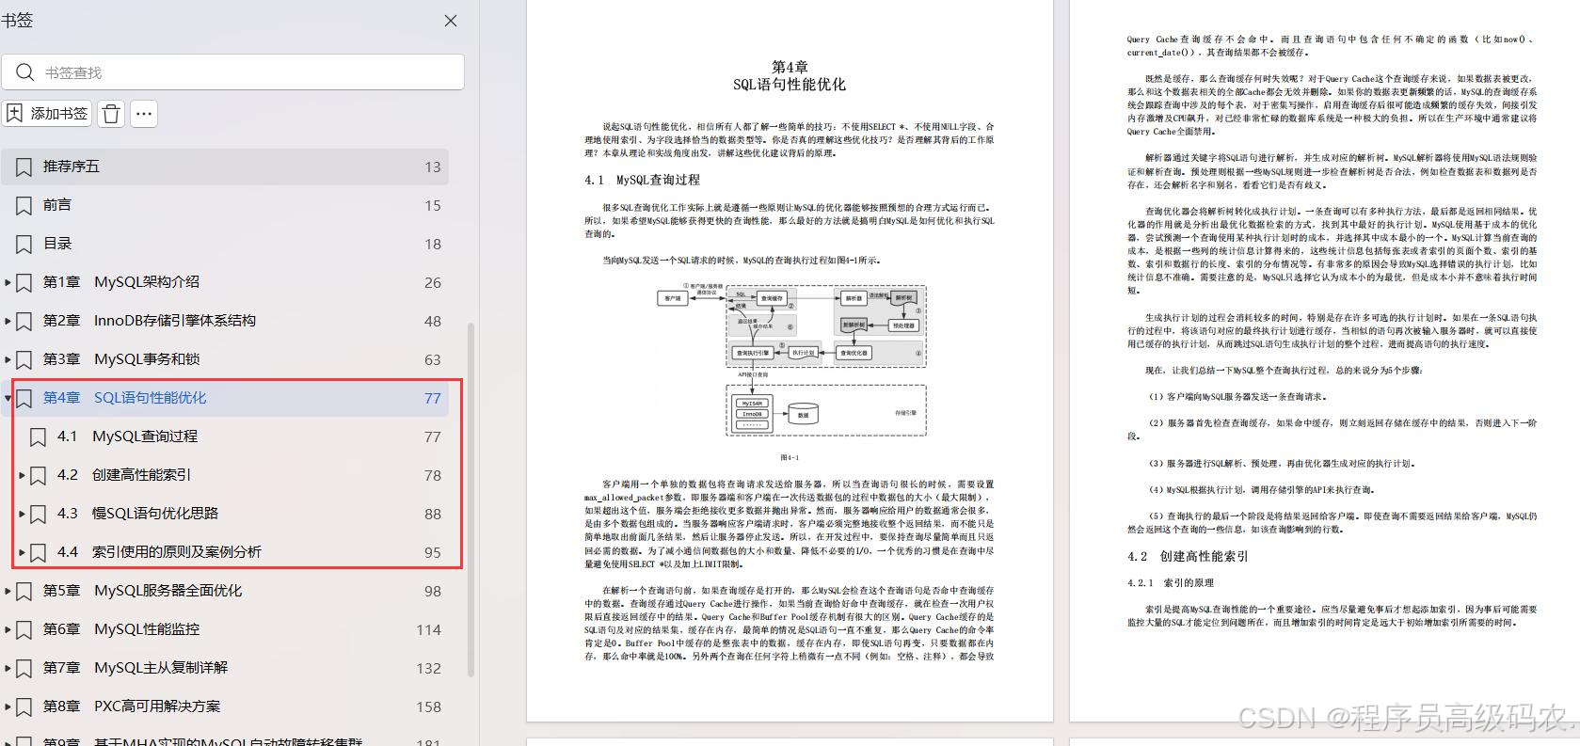
Task: Click bookmark icon beside 第6章 MySQL性能监控
Action: [x=24, y=630]
